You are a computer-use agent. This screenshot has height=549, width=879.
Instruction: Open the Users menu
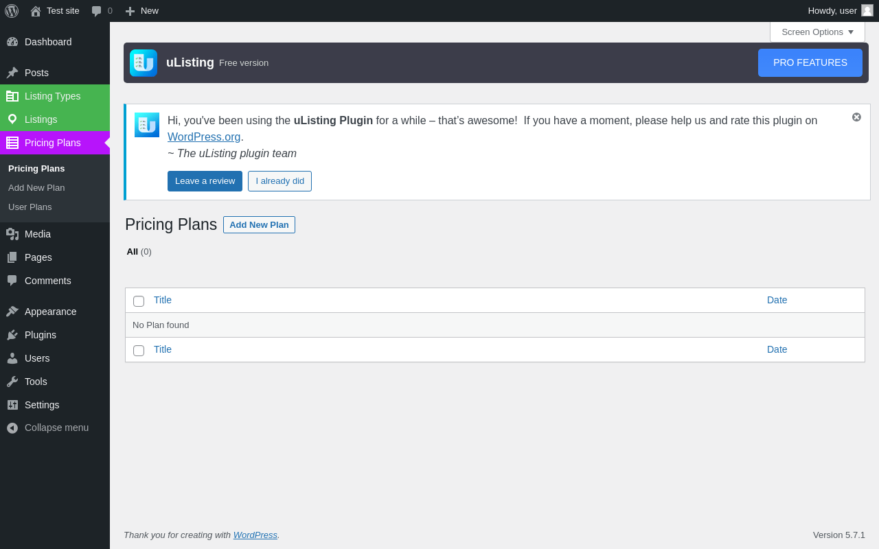pyautogui.click(x=55, y=358)
